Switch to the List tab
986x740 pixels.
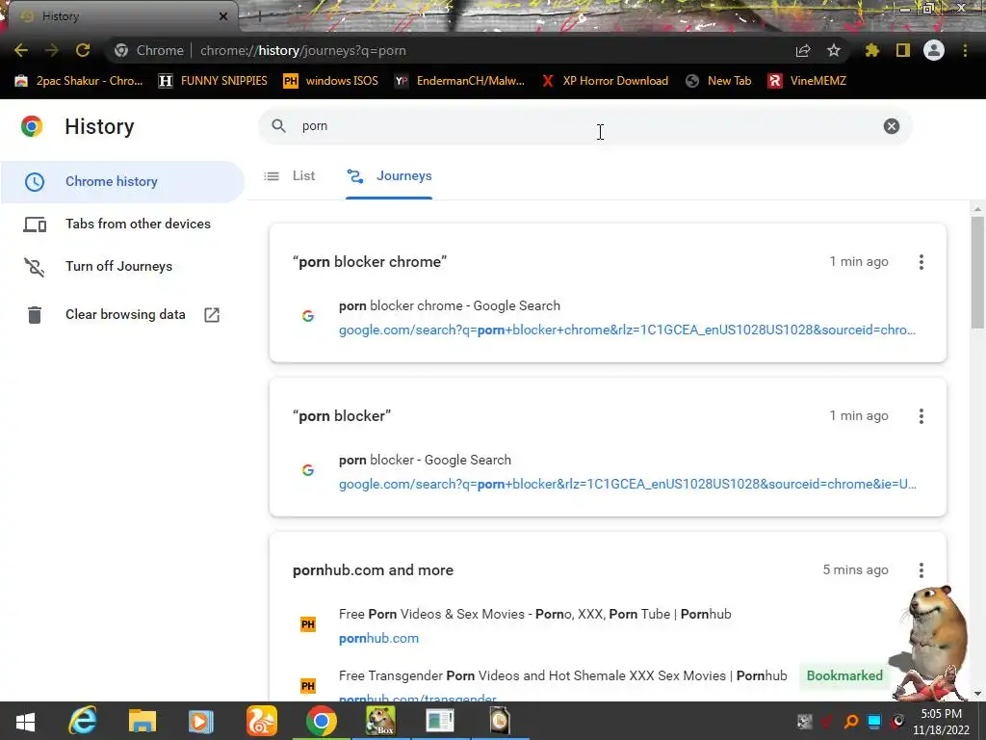pos(290,176)
